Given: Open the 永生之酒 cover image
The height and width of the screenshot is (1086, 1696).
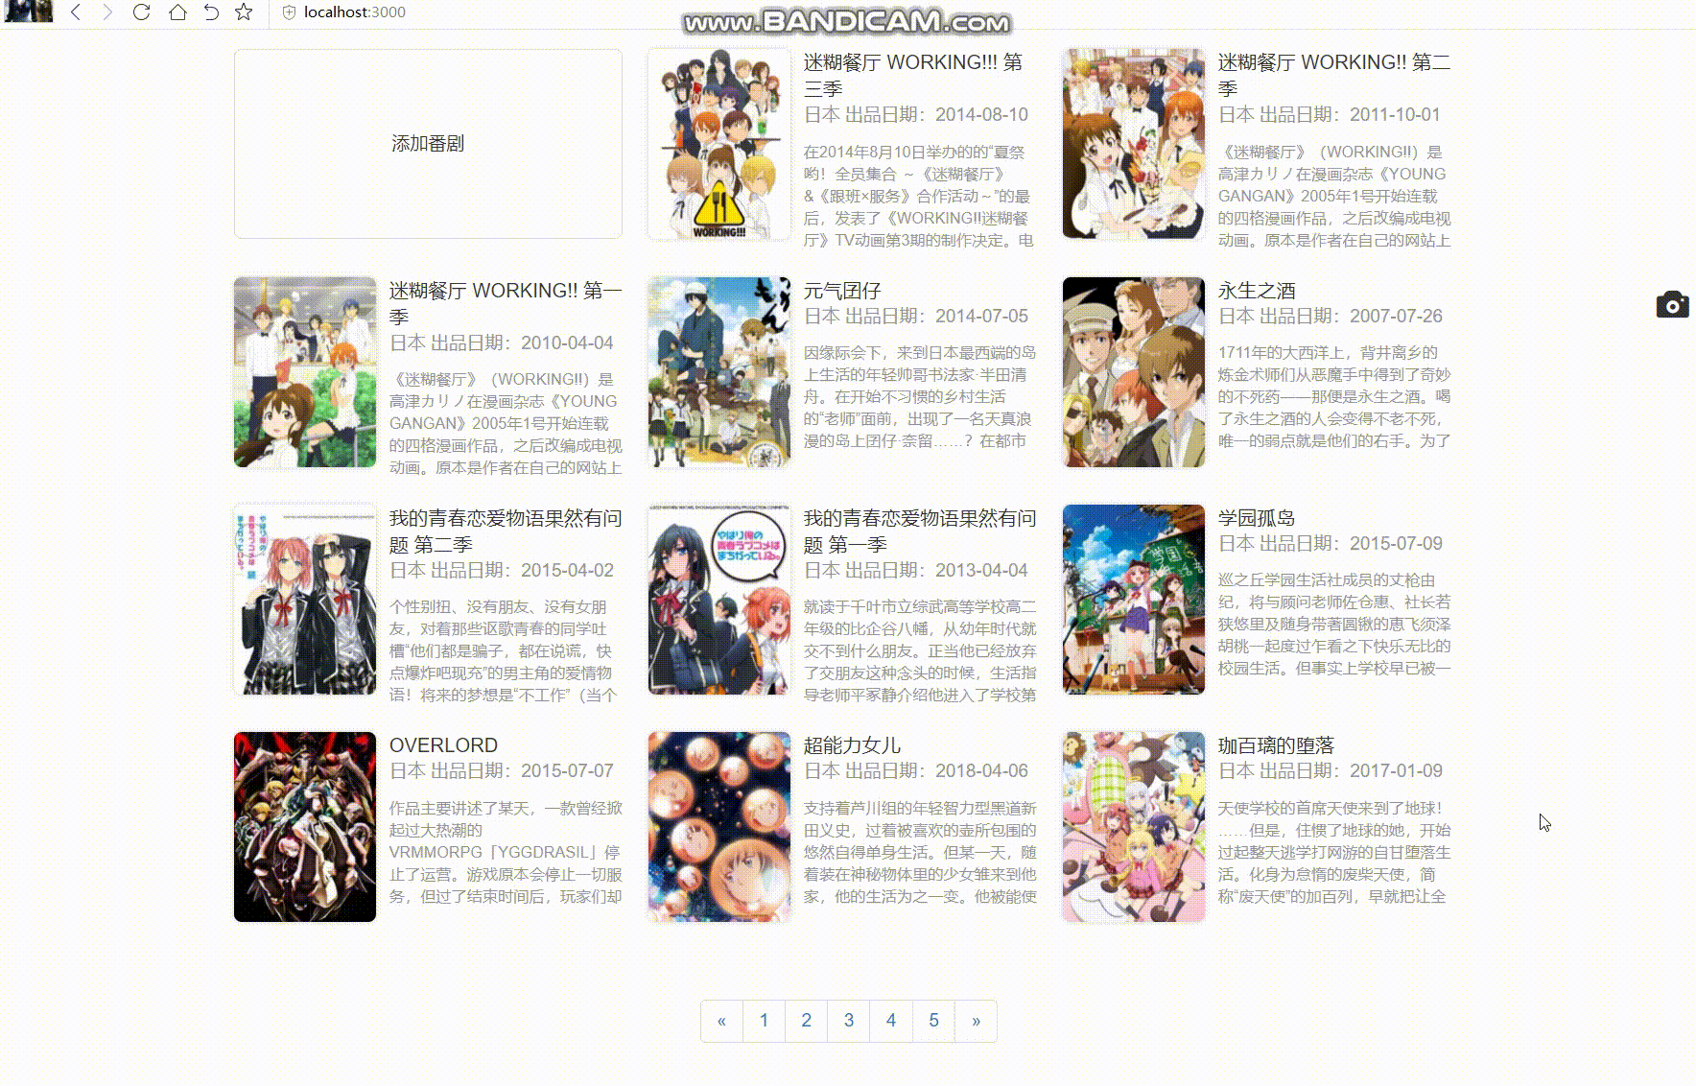Looking at the screenshot, I should [1133, 372].
